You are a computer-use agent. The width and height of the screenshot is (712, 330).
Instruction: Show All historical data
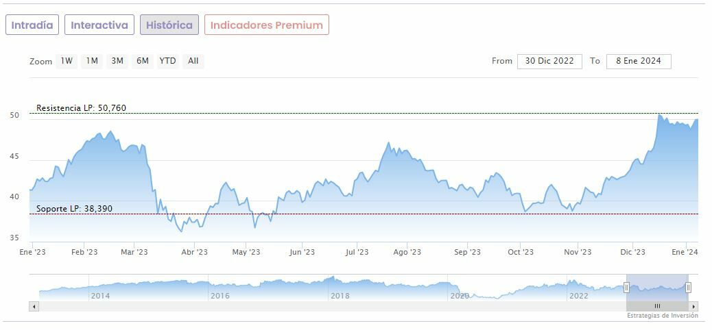coord(193,61)
